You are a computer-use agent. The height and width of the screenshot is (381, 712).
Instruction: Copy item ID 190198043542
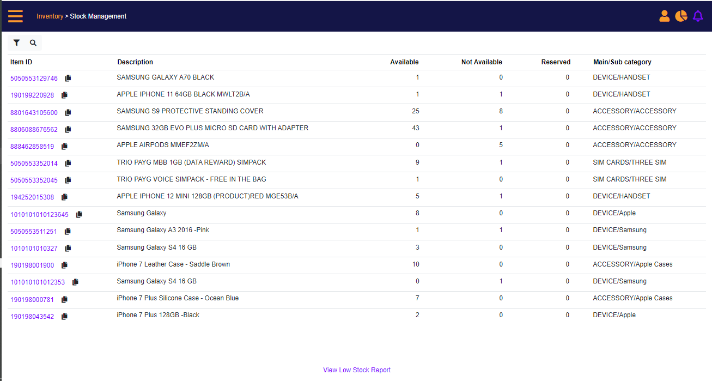tap(64, 317)
